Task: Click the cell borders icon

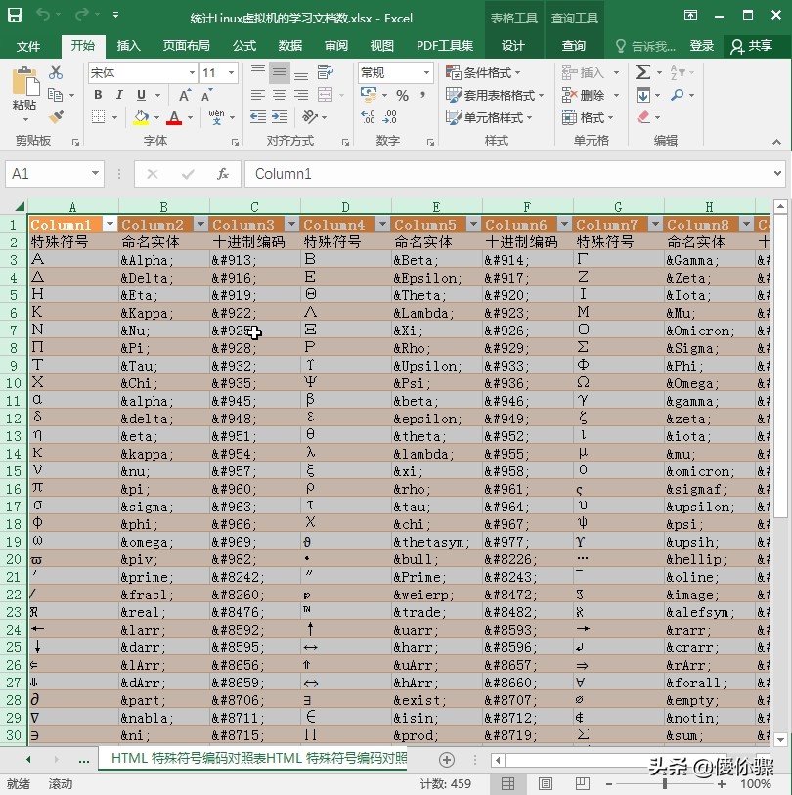Action: pos(99,117)
